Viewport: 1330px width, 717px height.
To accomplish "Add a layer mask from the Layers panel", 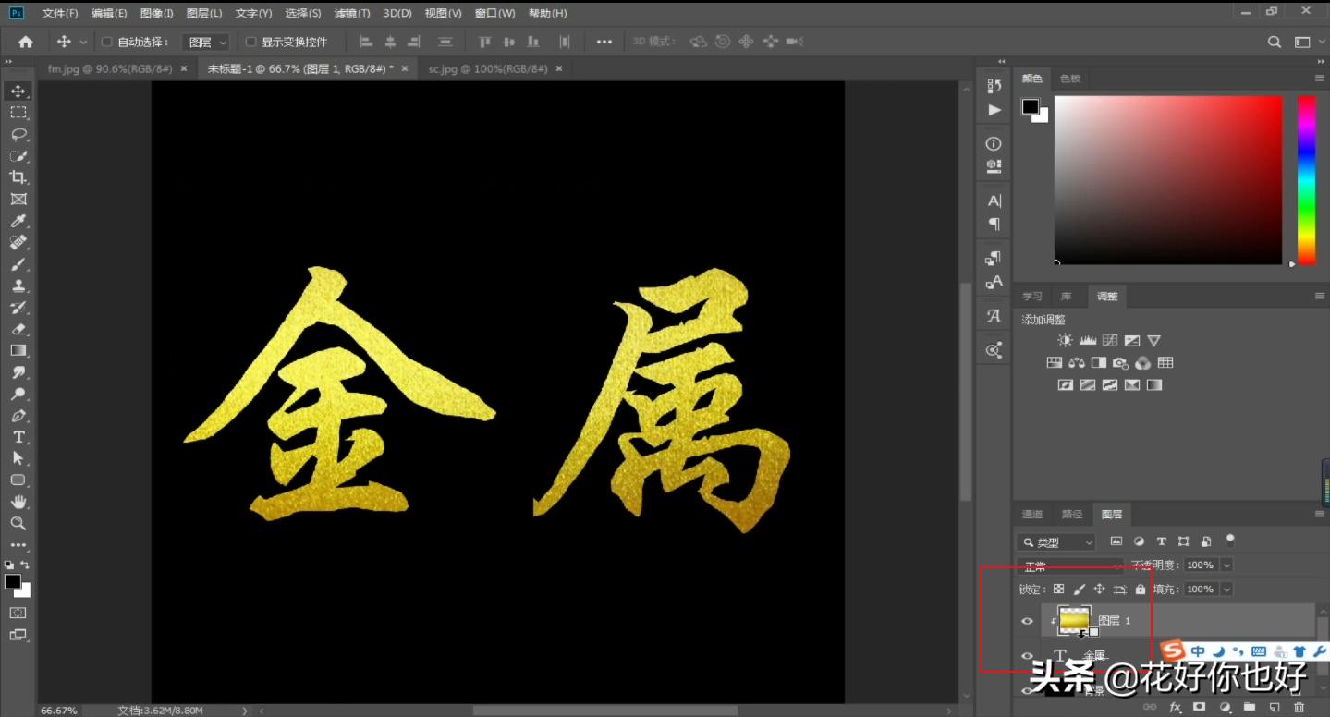I will point(1202,706).
